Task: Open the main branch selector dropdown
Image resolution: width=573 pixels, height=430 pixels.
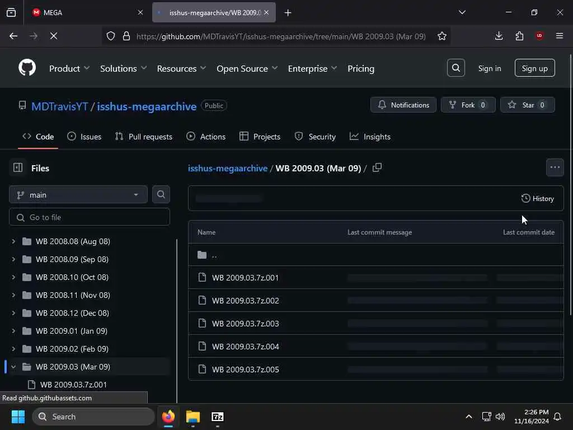Action: coord(78,195)
